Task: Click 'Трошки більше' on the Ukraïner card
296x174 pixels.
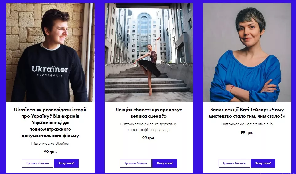Action: (x=37, y=163)
